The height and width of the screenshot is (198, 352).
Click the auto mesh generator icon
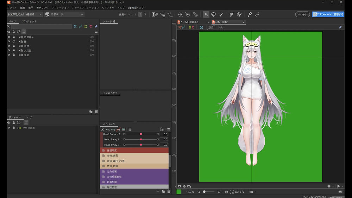coord(170,14)
